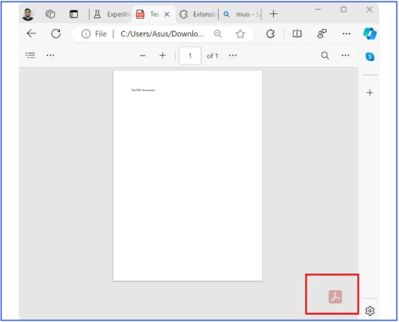Open the Copilot sidebar icon
Image resolution: width=399 pixels, height=322 pixels.
pyautogui.click(x=370, y=33)
